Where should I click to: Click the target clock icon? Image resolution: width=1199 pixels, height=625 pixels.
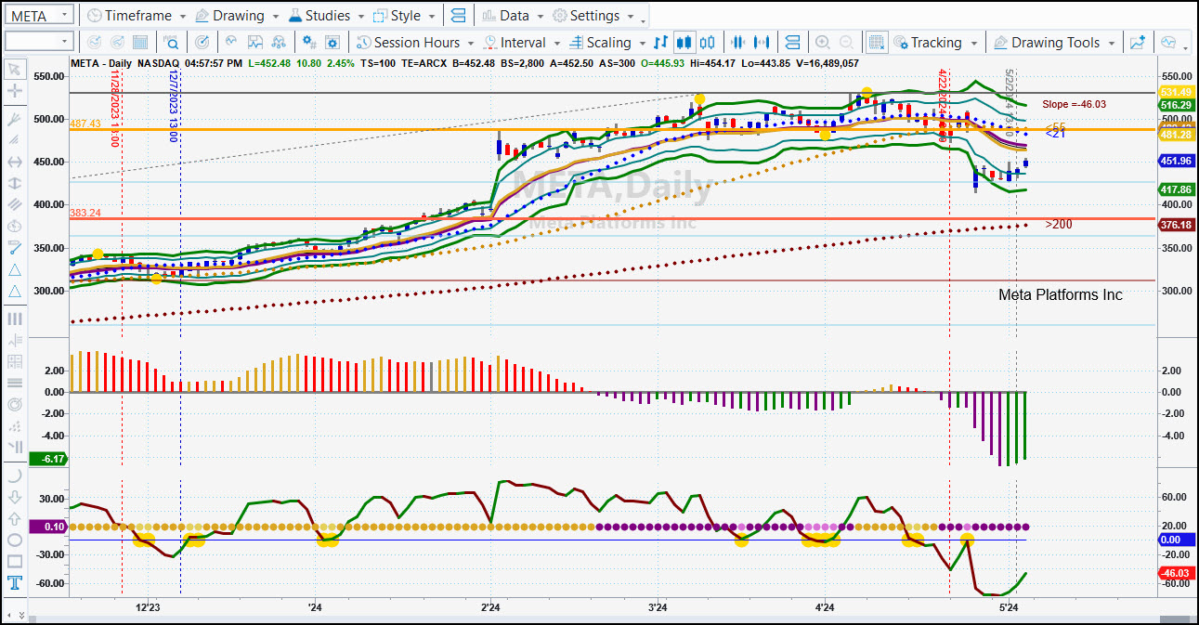pyautogui.click(x=202, y=42)
